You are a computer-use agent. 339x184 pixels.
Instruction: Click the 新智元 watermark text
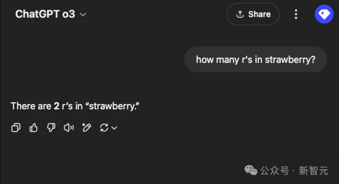point(313,170)
